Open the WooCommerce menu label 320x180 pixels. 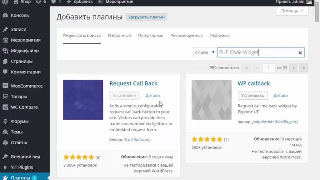(27, 86)
